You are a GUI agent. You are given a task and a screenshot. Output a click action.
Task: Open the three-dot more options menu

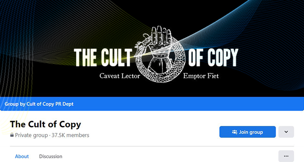point(286,156)
